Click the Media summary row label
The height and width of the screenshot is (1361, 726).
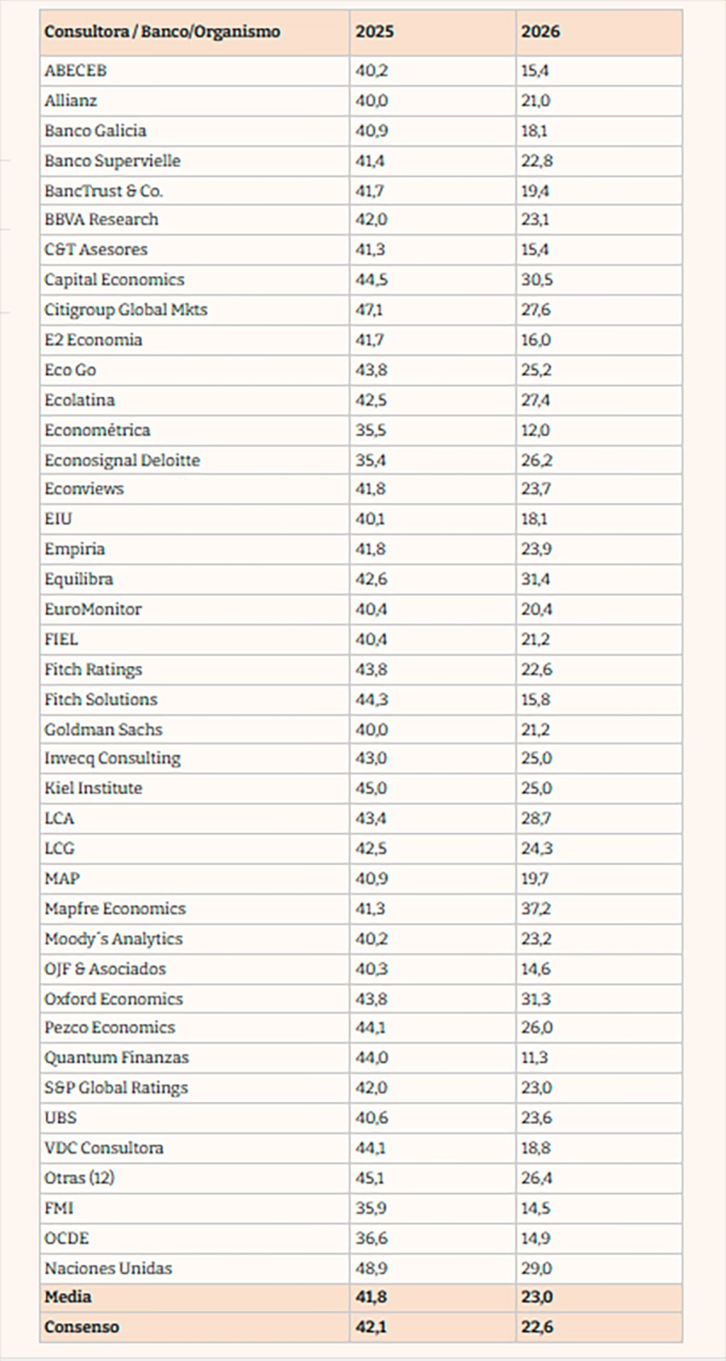click(68, 1297)
